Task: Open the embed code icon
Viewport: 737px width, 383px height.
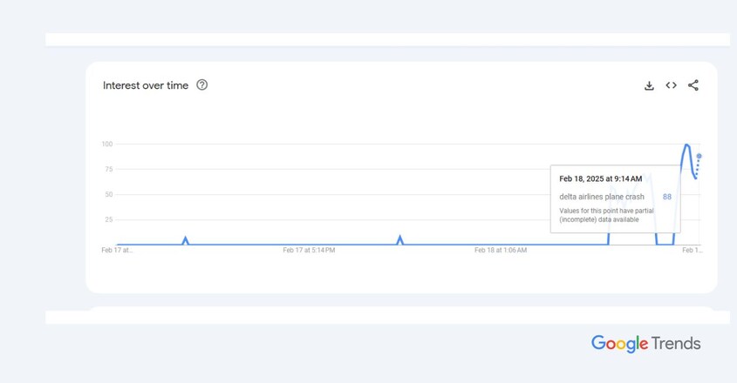Action: (672, 85)
